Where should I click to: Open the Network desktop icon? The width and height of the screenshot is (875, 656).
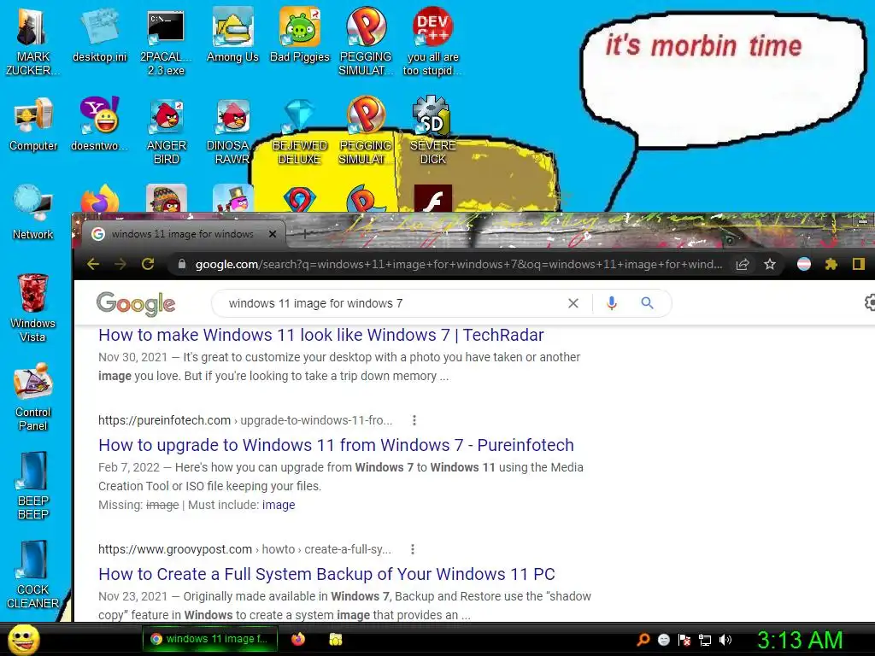point(33,212)
